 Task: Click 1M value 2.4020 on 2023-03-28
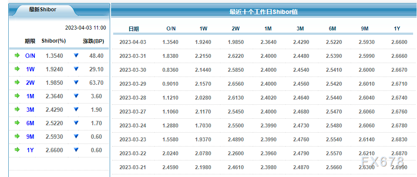tap(268, 98)
